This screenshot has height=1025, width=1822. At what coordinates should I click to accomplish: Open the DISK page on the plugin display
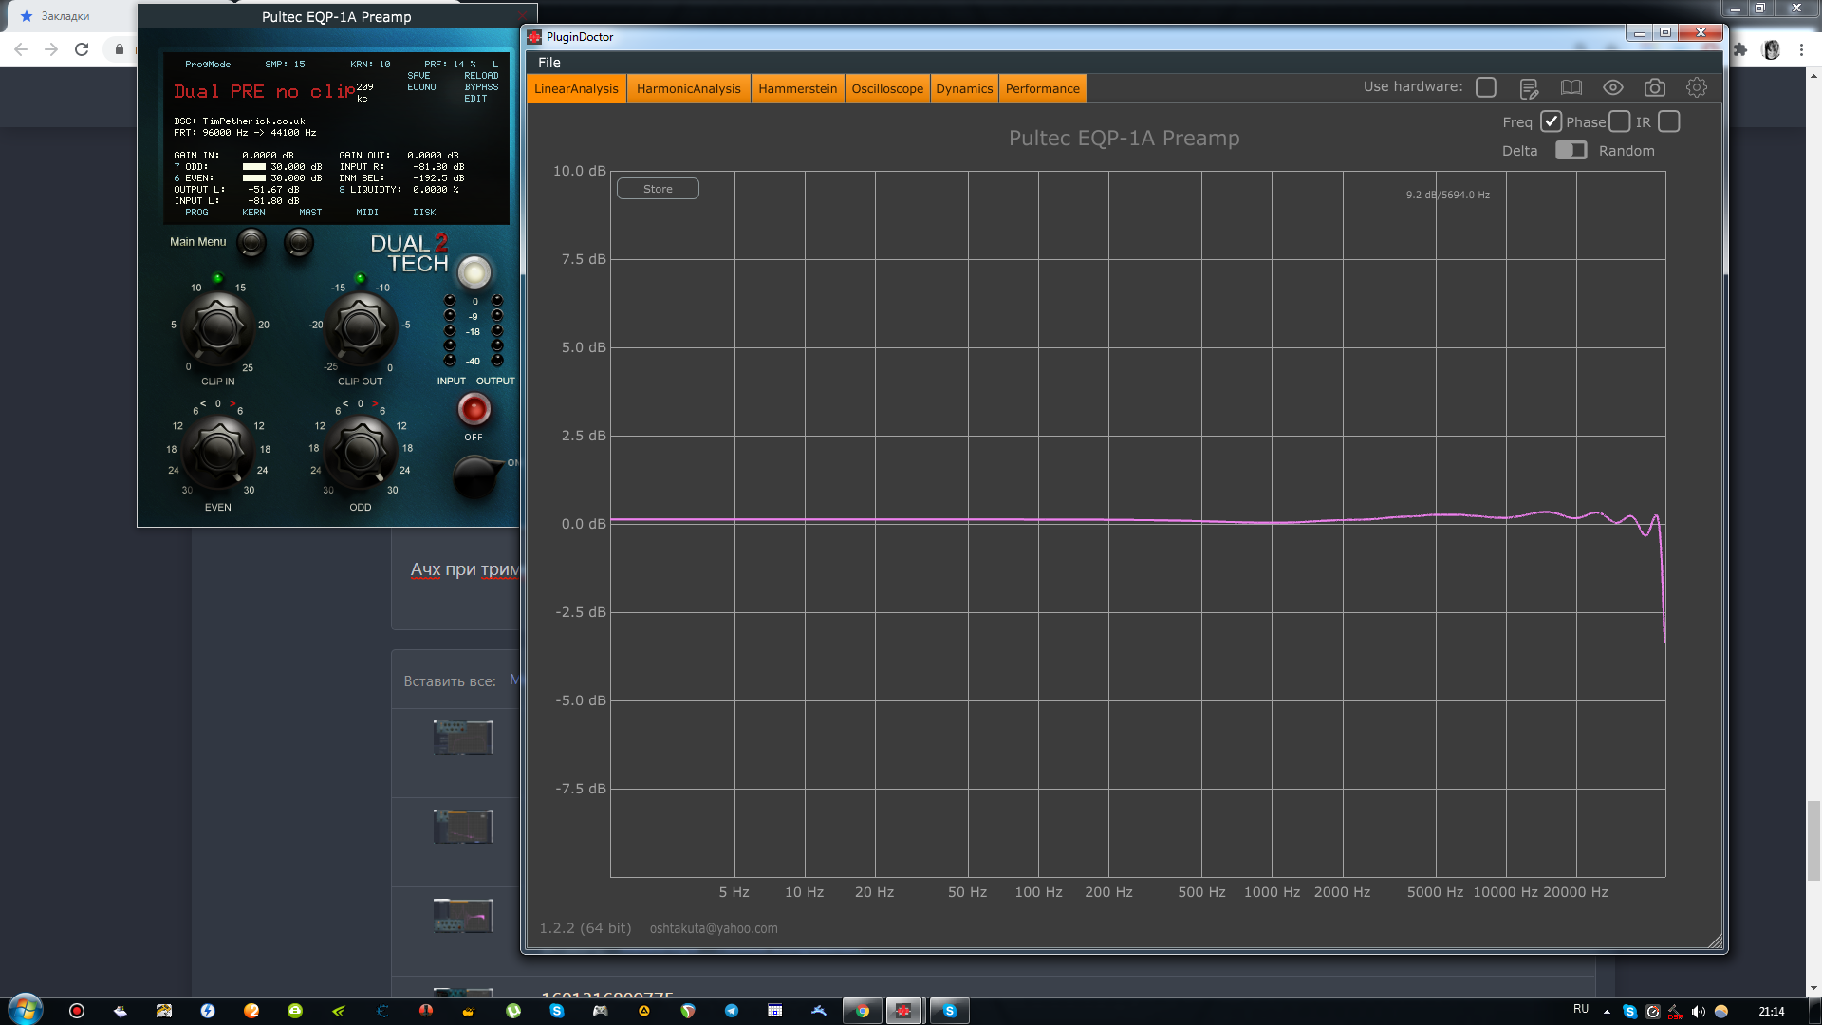coord(424,213)
